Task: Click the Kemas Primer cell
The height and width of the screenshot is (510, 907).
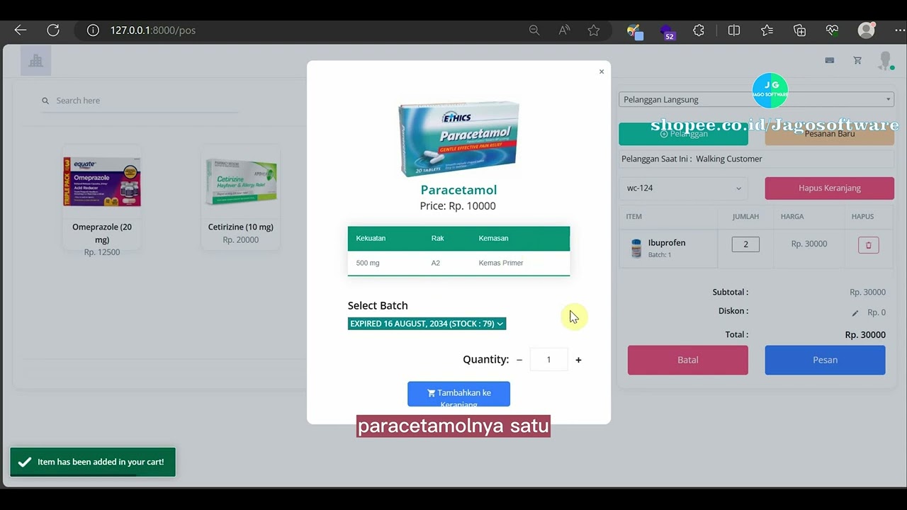Action: 501,263
